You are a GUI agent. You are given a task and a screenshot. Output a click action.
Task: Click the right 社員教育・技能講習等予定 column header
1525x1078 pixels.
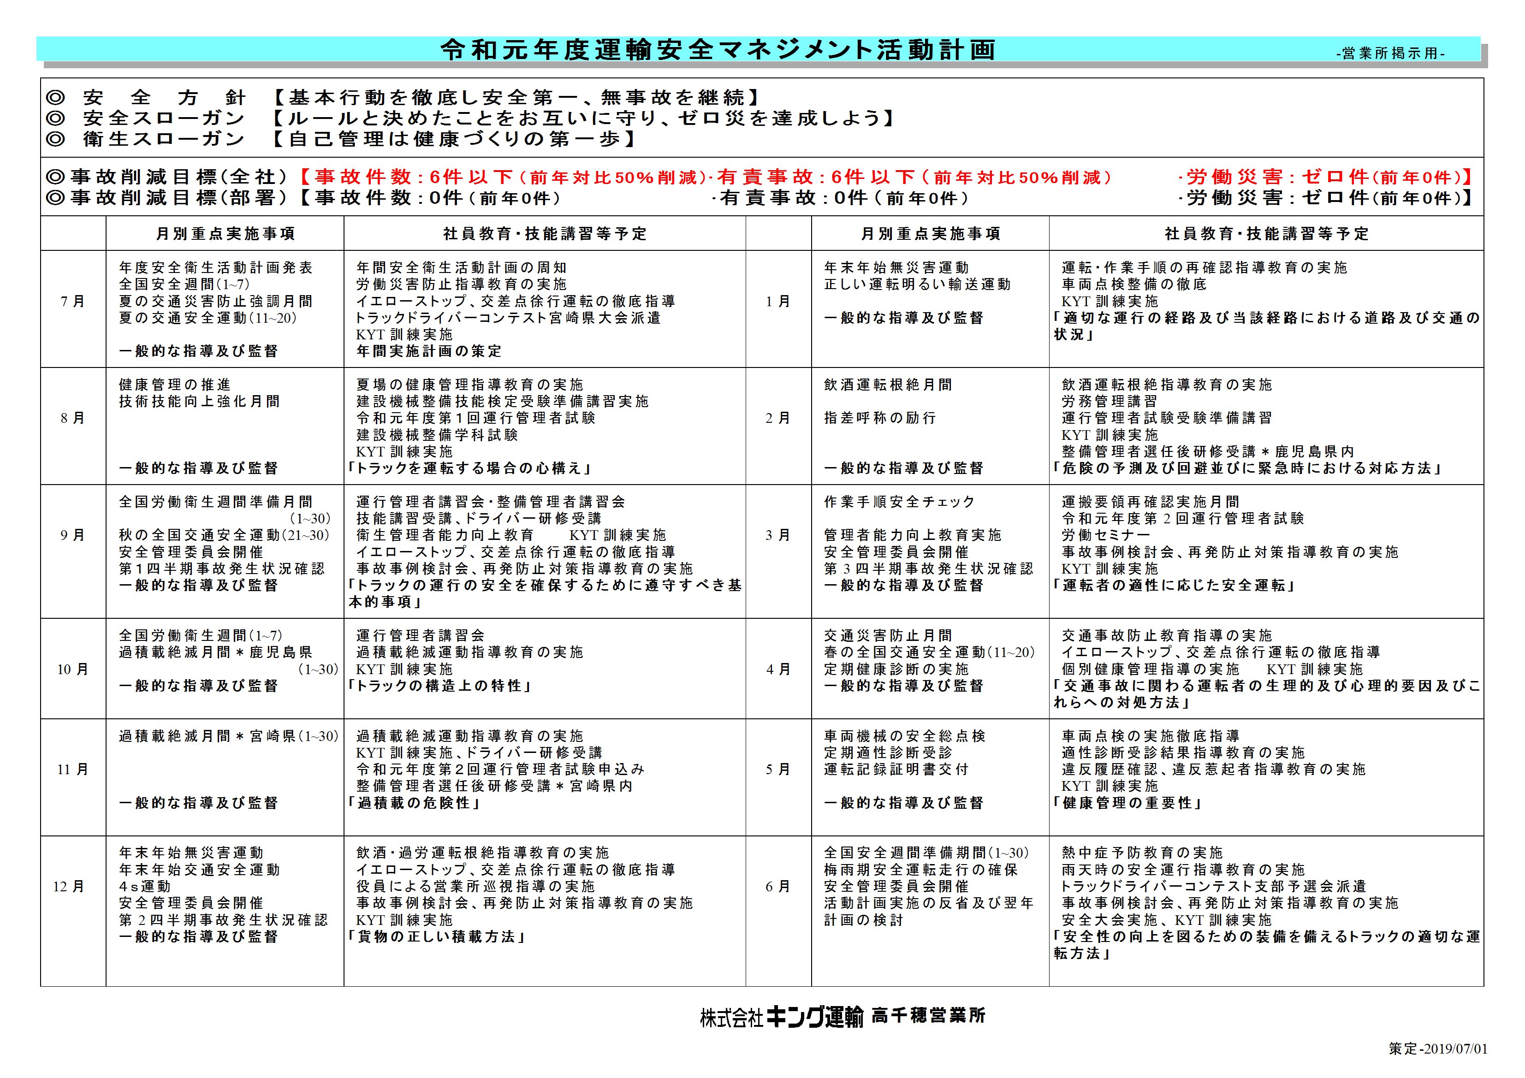pyautogui.click(x=1266, y=234)
